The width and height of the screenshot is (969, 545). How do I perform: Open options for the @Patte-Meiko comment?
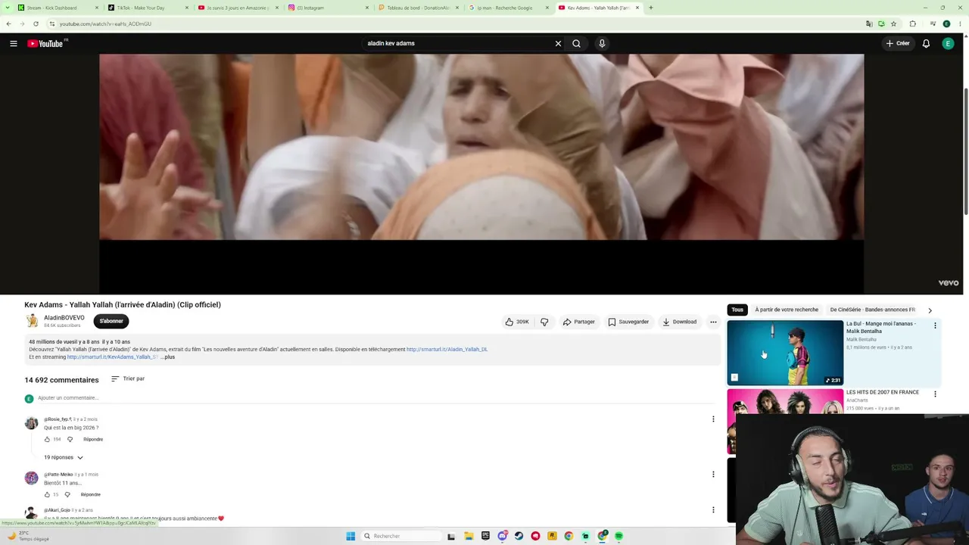point(713,475)
